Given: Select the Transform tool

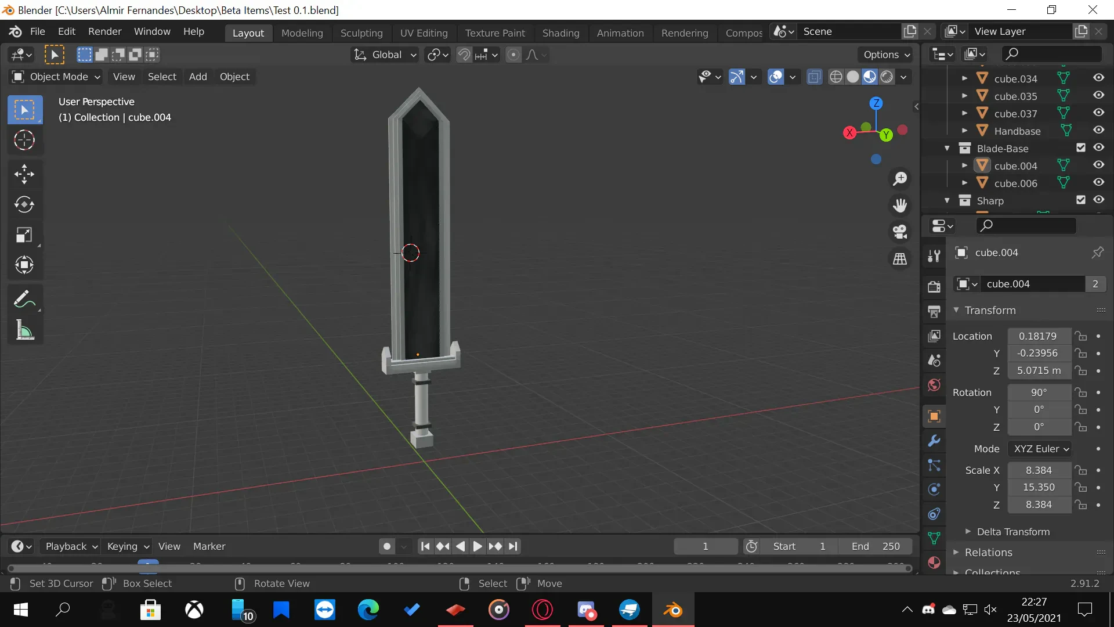Looking at the screenshot, I should 24,265.
